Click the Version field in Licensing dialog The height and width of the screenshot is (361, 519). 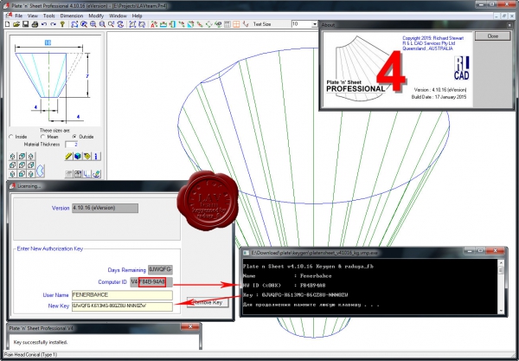105,208
